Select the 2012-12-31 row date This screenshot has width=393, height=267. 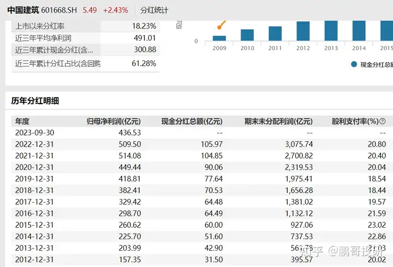coord(34,259)
